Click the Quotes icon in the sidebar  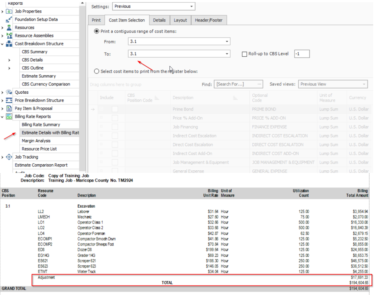9,92
